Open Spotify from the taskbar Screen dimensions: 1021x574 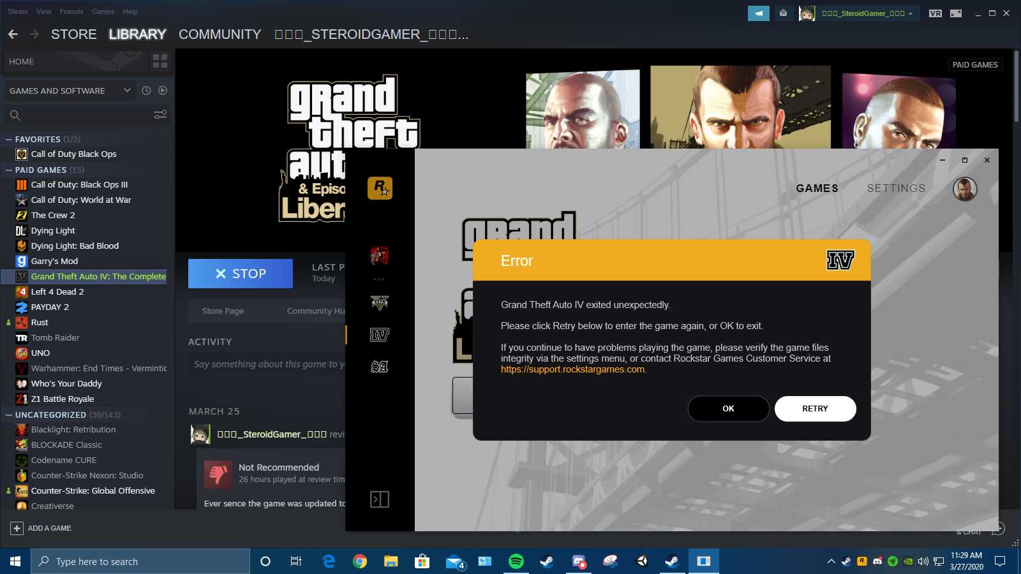516,561
